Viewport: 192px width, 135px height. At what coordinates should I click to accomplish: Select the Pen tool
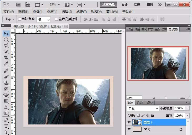(6, 120)
